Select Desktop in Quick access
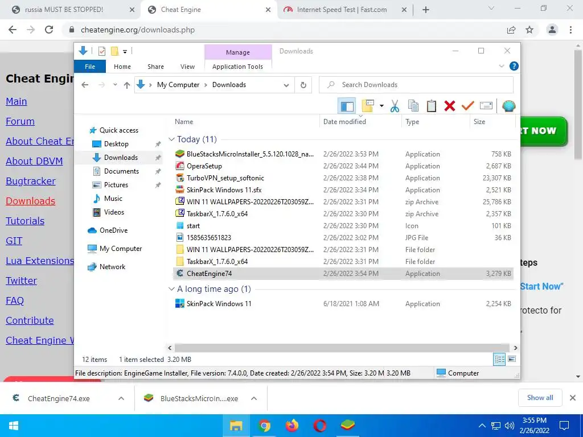Viewport: 583px width, 437px height. click(116, 144)
